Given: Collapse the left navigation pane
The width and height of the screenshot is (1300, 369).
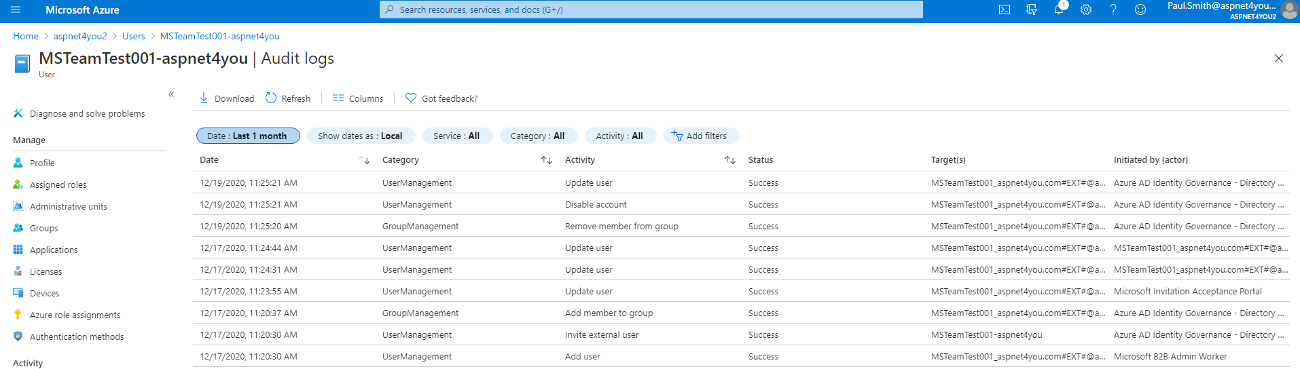Looking at the screenshot, I should pos(171,94).
